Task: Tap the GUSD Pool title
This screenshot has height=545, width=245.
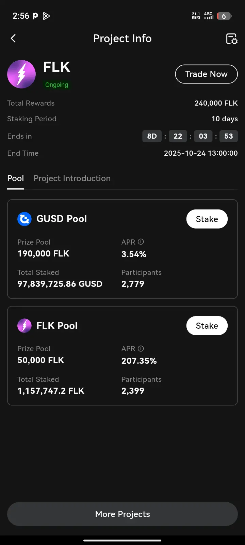Action: 62,219
